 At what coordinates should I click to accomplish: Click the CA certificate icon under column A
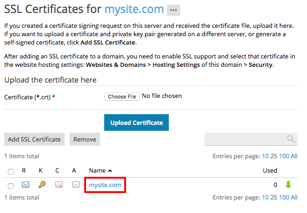click(x=75, y=185)
